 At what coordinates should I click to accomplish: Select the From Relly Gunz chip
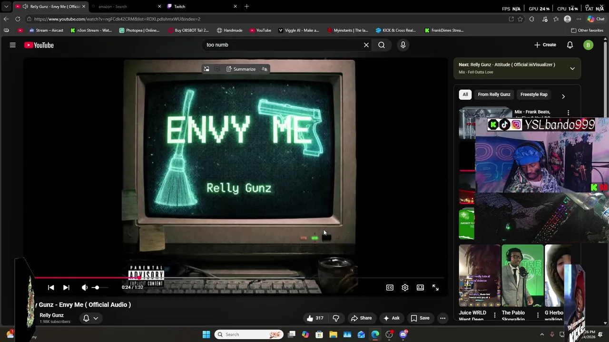(494, 95)
